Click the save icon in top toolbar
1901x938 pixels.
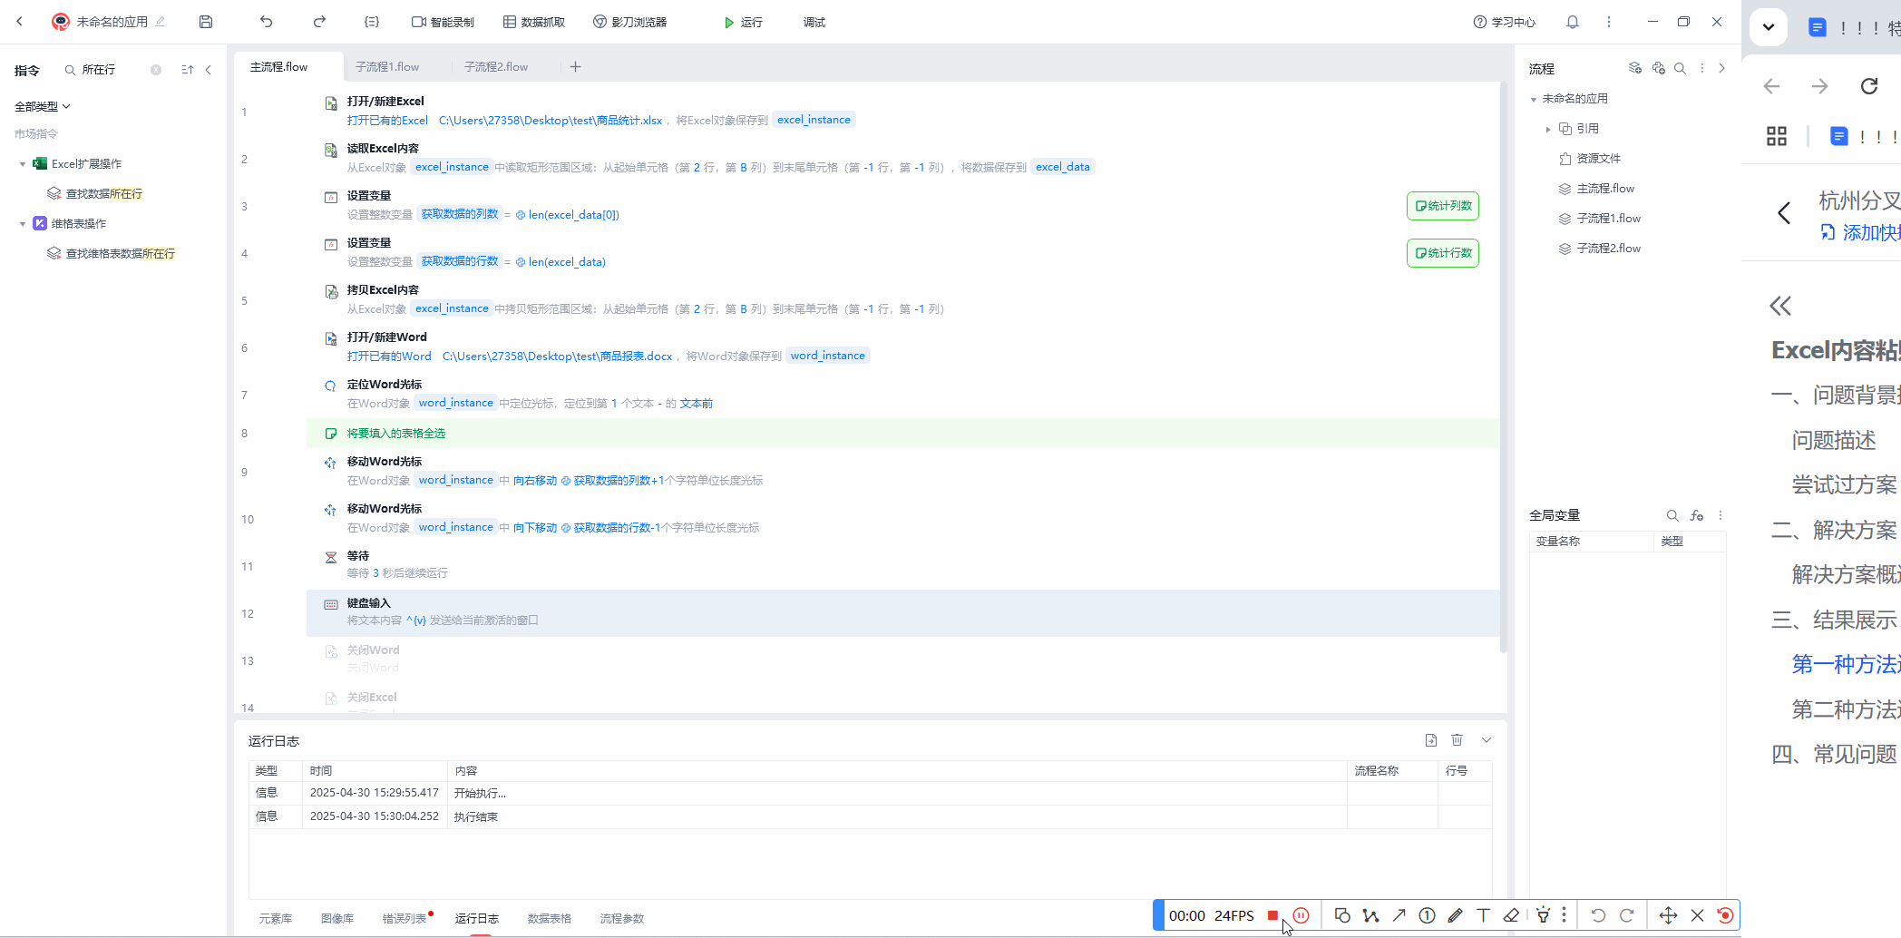click(206, 22)
